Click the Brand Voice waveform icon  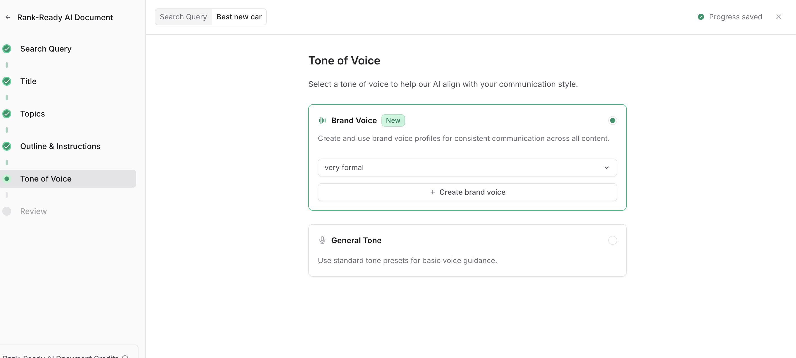pos(322,120)
